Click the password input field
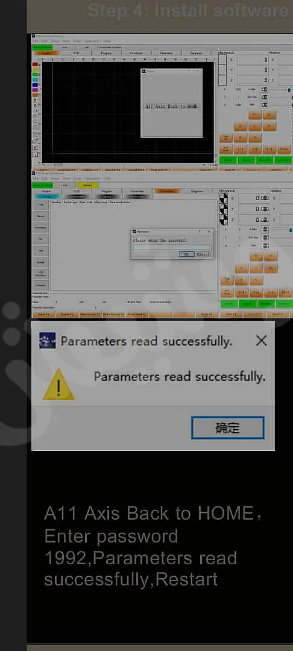Image resolution: width=293 pixels, height=651 pixels. tap(172, 248)
